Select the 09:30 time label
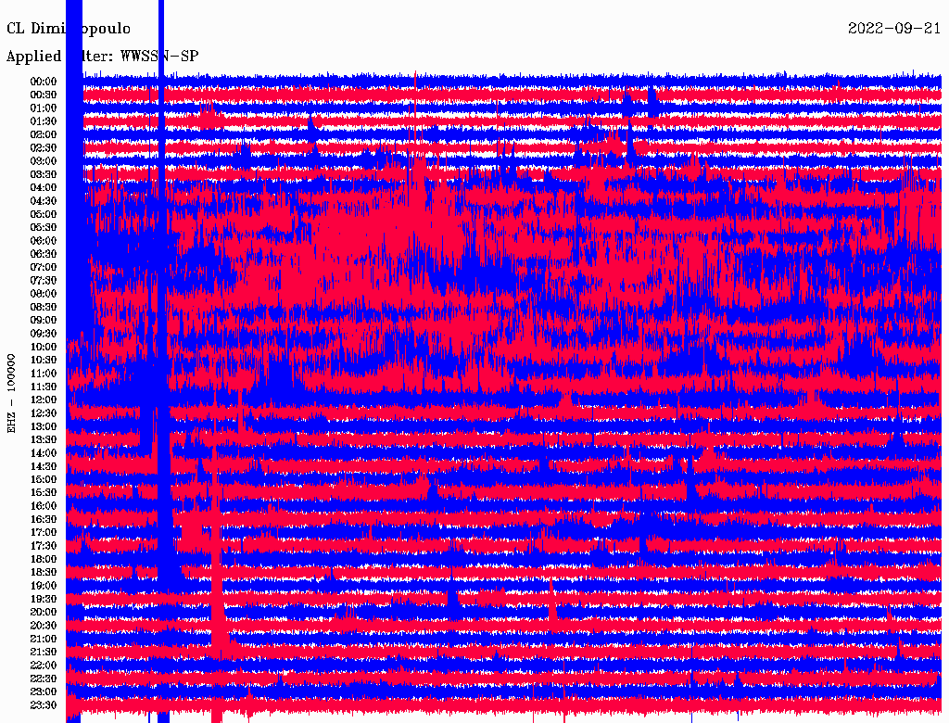 point(44,334)
